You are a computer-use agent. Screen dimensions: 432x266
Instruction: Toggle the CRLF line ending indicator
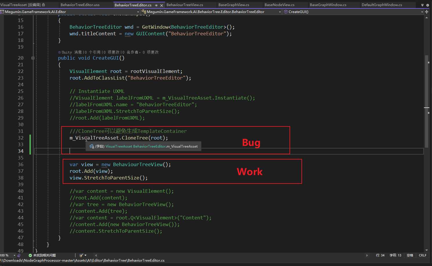click(x=422, y=255)
